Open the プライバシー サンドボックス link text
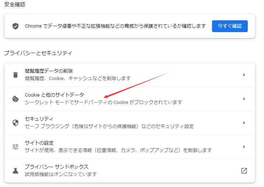 (x=56, y=167)
